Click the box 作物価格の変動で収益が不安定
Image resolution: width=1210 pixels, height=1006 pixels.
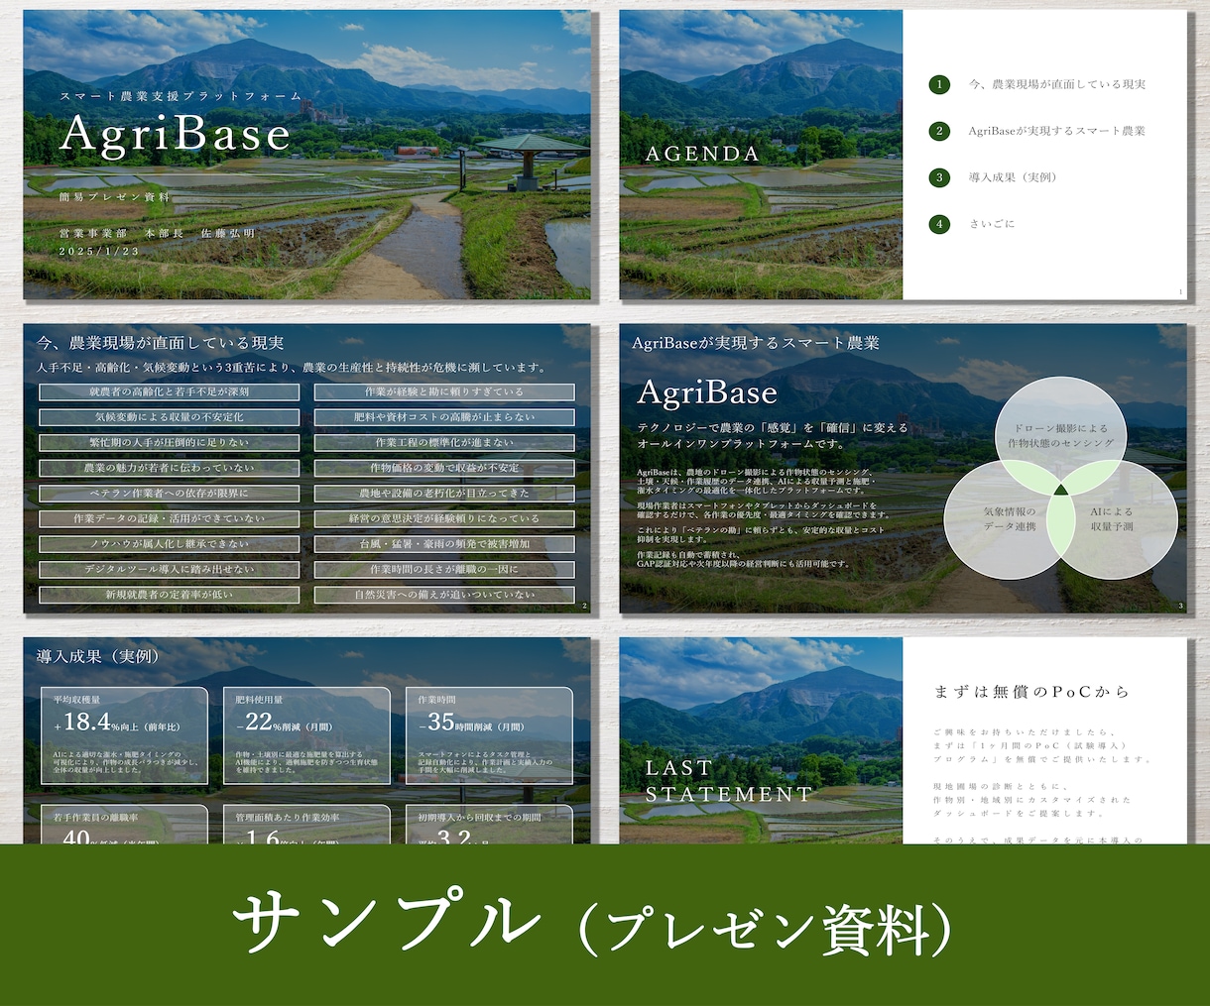point(444,468)
